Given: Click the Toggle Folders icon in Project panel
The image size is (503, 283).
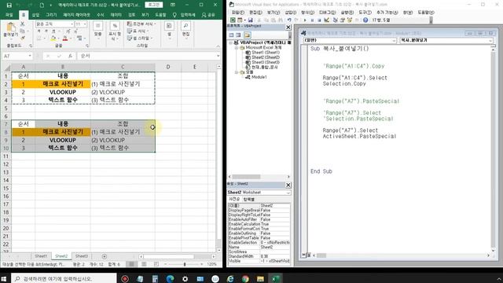Looking at the screenshot, I should [x=247, y=35].
